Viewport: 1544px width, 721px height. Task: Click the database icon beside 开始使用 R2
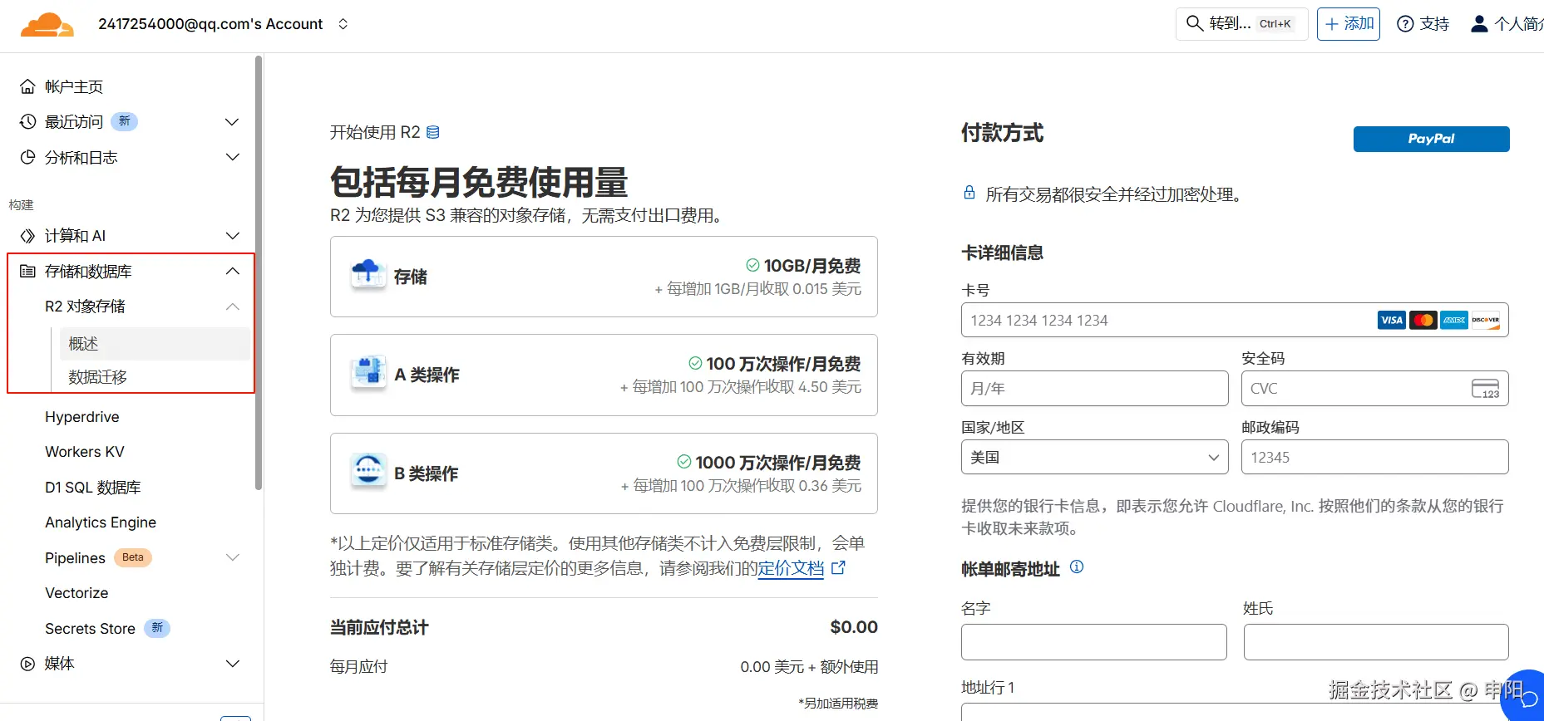tap(433, 132)
